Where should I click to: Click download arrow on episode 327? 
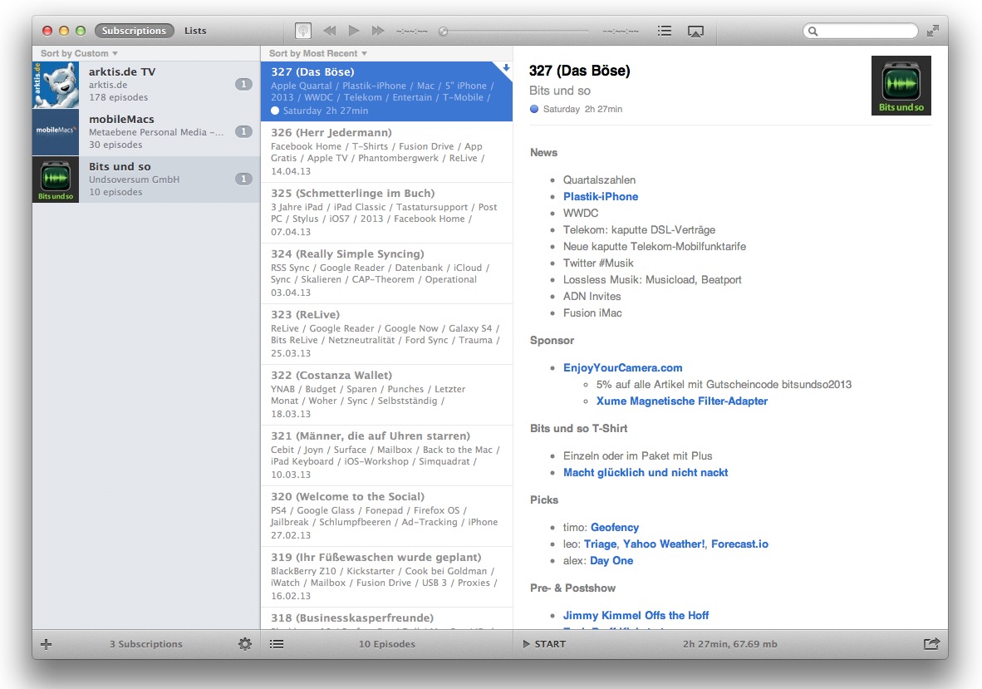(x=506, y=68)
